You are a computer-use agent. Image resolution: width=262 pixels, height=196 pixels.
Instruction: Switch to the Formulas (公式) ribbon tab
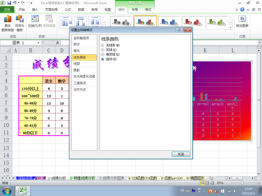tap(68, 10)
